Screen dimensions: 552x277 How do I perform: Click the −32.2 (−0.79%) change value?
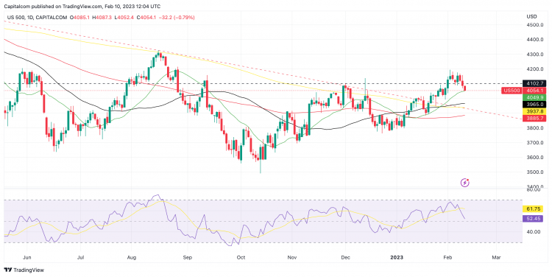pos(177,17)
